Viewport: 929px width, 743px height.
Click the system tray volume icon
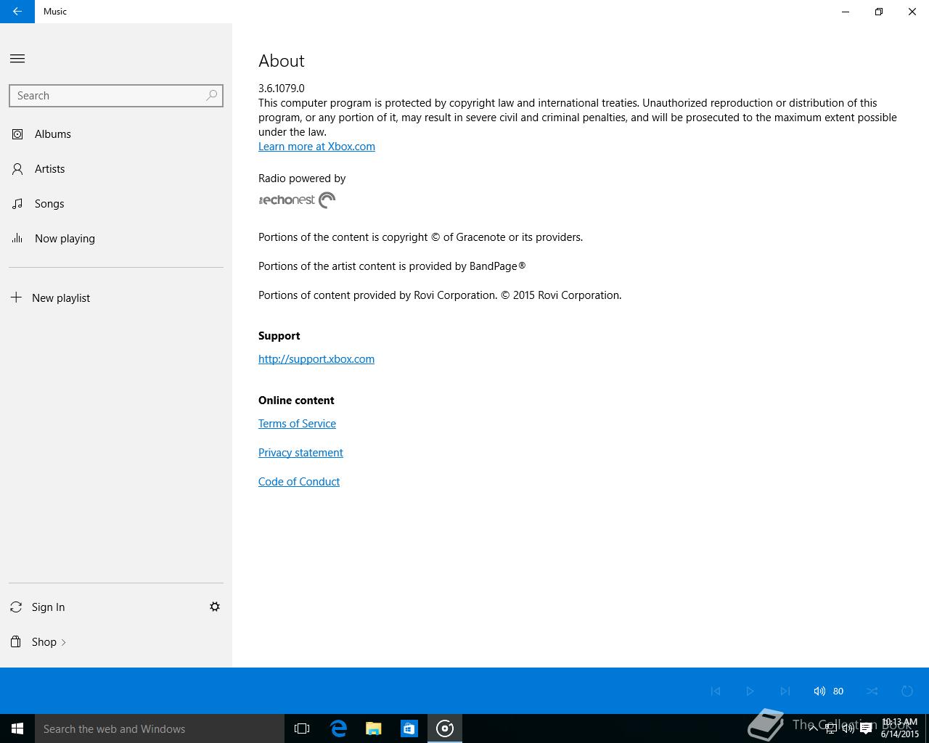pyautogui.click(x=848, y=728)
